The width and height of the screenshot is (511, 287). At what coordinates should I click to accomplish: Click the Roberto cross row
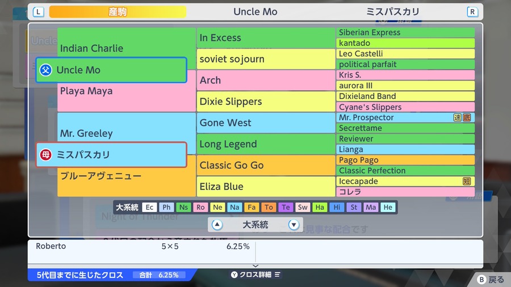click(142, 246)
